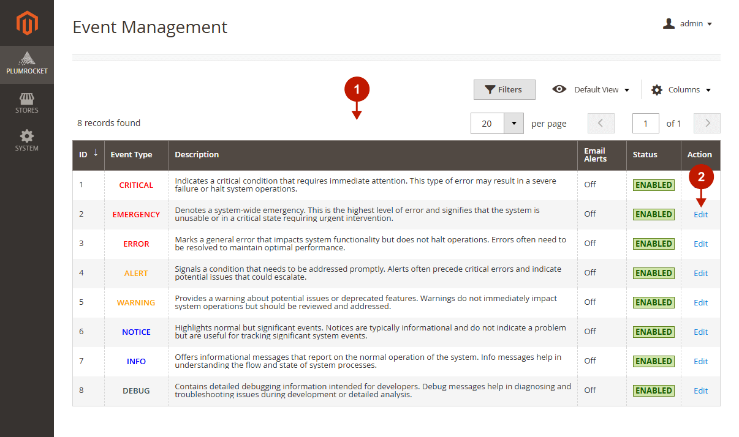Image resolution: width=739 pixels, height=437 pixels.
Task: Click the Default View eye icon
Action: pyautogui.click(x=559, y=89)
